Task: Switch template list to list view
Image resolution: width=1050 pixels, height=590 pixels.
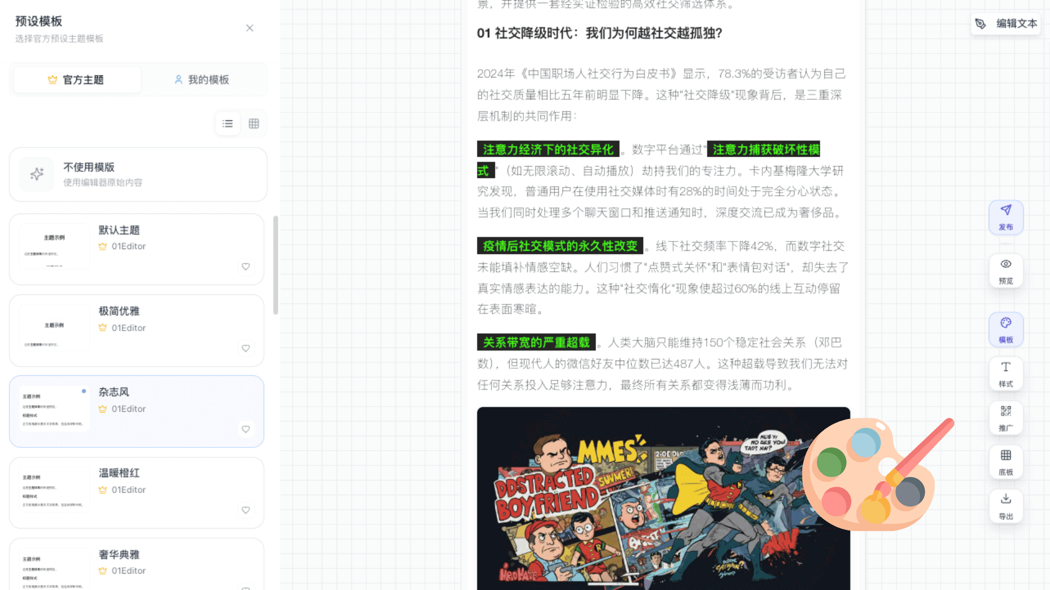Action: (x=227, y=123)
